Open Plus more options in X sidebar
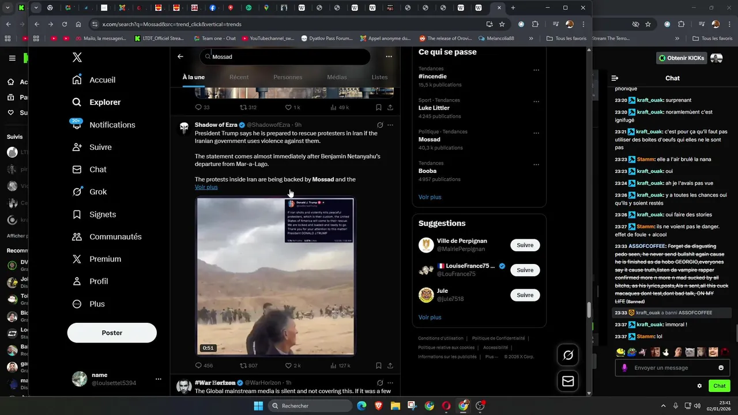This screenshot has width=738, height=415. [x=88, y=304]
